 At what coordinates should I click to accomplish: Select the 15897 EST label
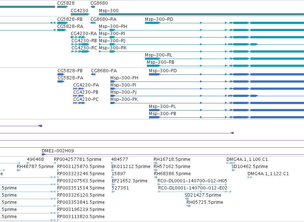point(119,174)
